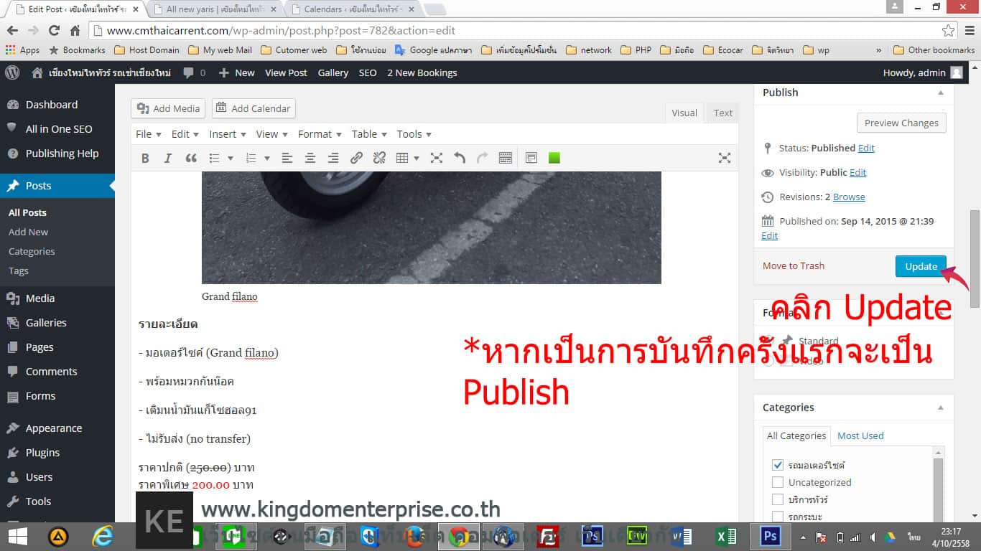Click the Undo arrow icon

tap(460, 159)
